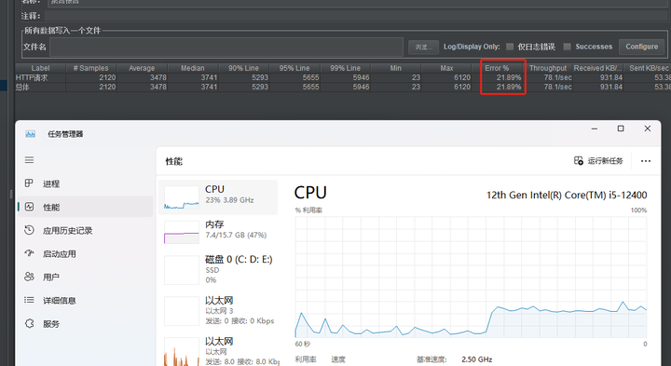Click the 12th Gen Intel Core i5-12400 label
This screenshot has height=366, width=671.
[x=567, y=195]
